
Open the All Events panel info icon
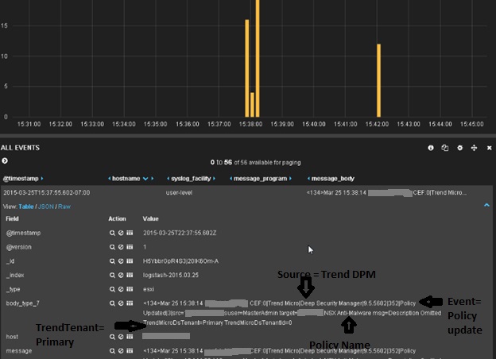click(x=432, y=148)
